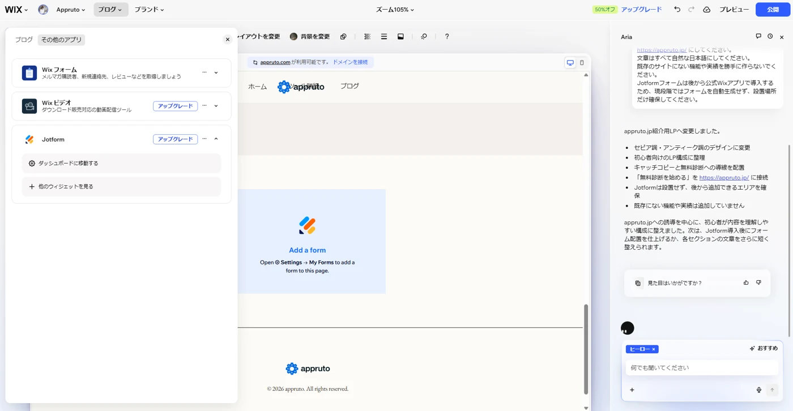This screenshot has height=411, width=793.
Task: Switch to mobile view icon
Action: coord(582,62)
